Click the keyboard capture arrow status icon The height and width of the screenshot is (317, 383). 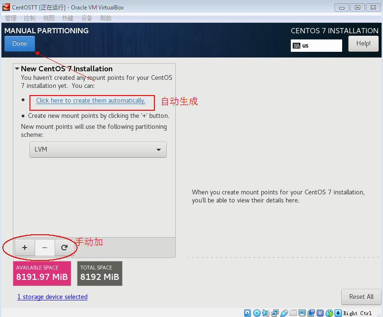(338, 313)
